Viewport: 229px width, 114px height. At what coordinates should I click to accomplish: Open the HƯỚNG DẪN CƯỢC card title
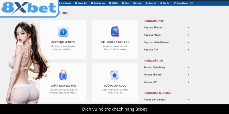(115, 86)
